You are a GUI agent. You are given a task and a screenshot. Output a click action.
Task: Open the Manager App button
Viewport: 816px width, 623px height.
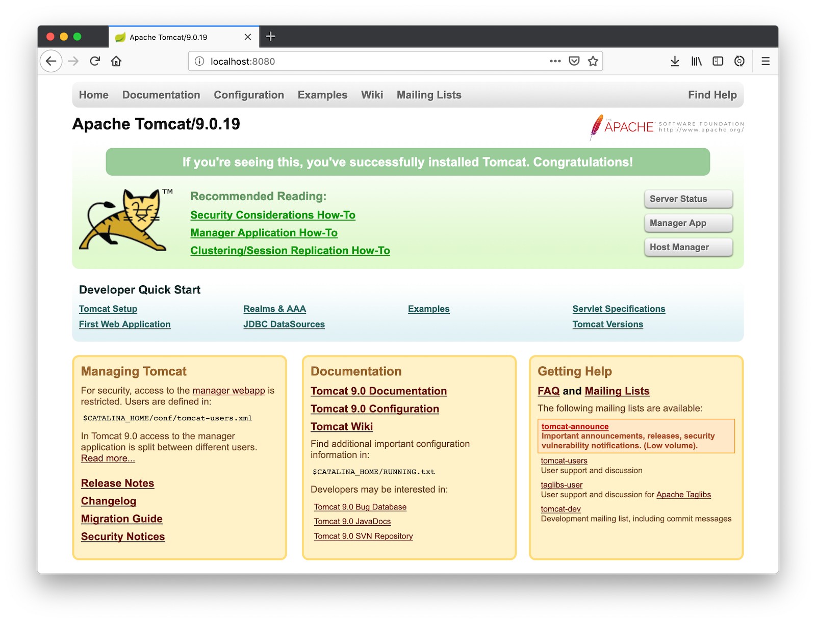coord(688,223)
